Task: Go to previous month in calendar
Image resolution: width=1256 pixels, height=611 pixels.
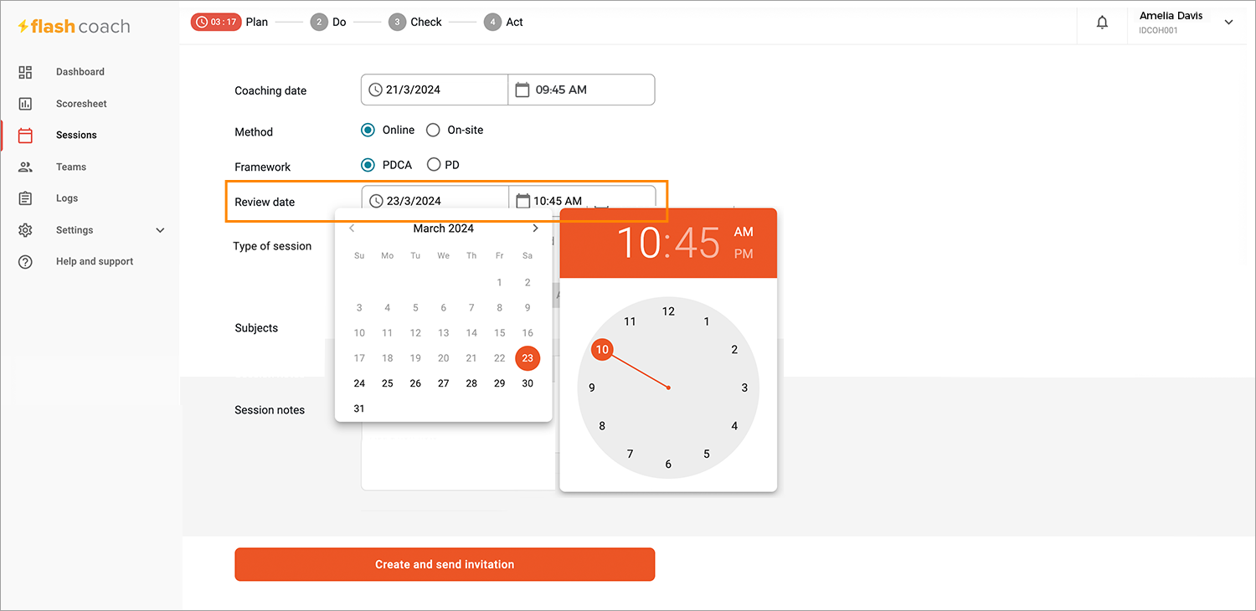Action: [x=352, y=228]
